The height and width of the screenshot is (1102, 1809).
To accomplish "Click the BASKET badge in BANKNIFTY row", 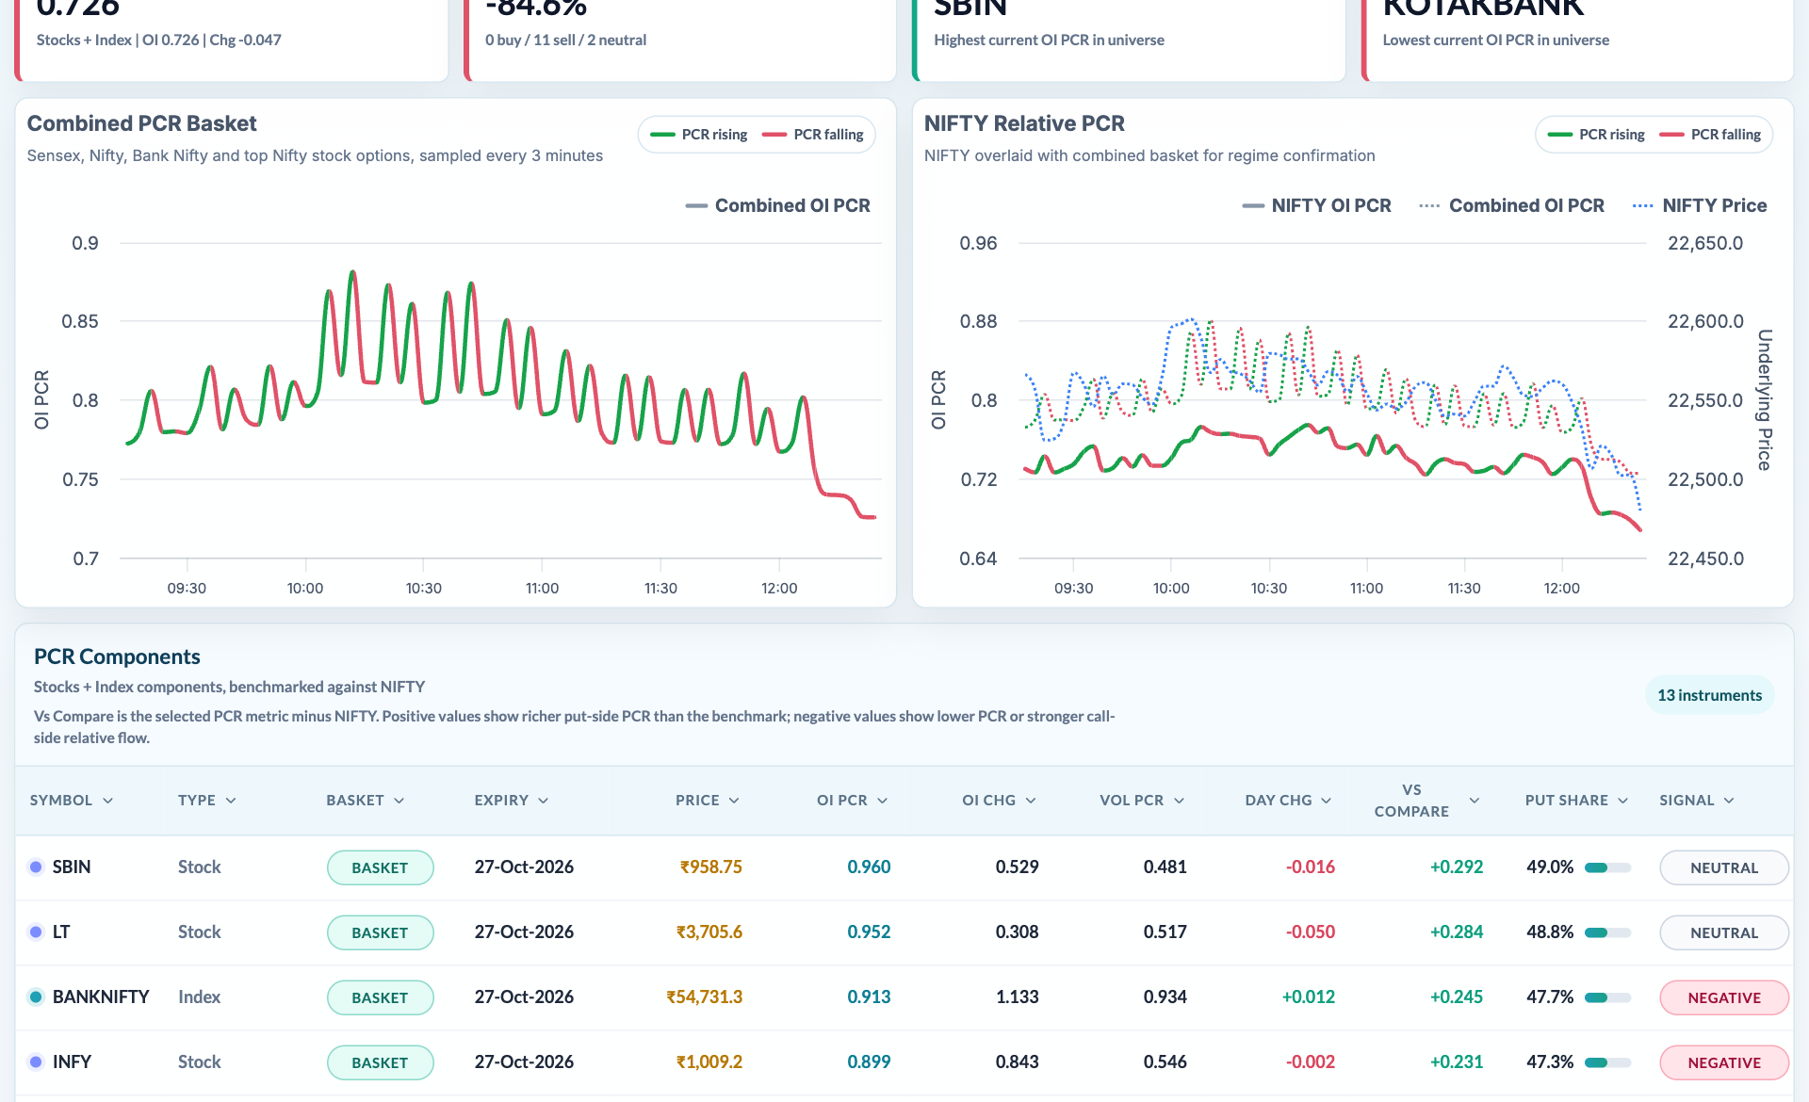I will [380, 997].
